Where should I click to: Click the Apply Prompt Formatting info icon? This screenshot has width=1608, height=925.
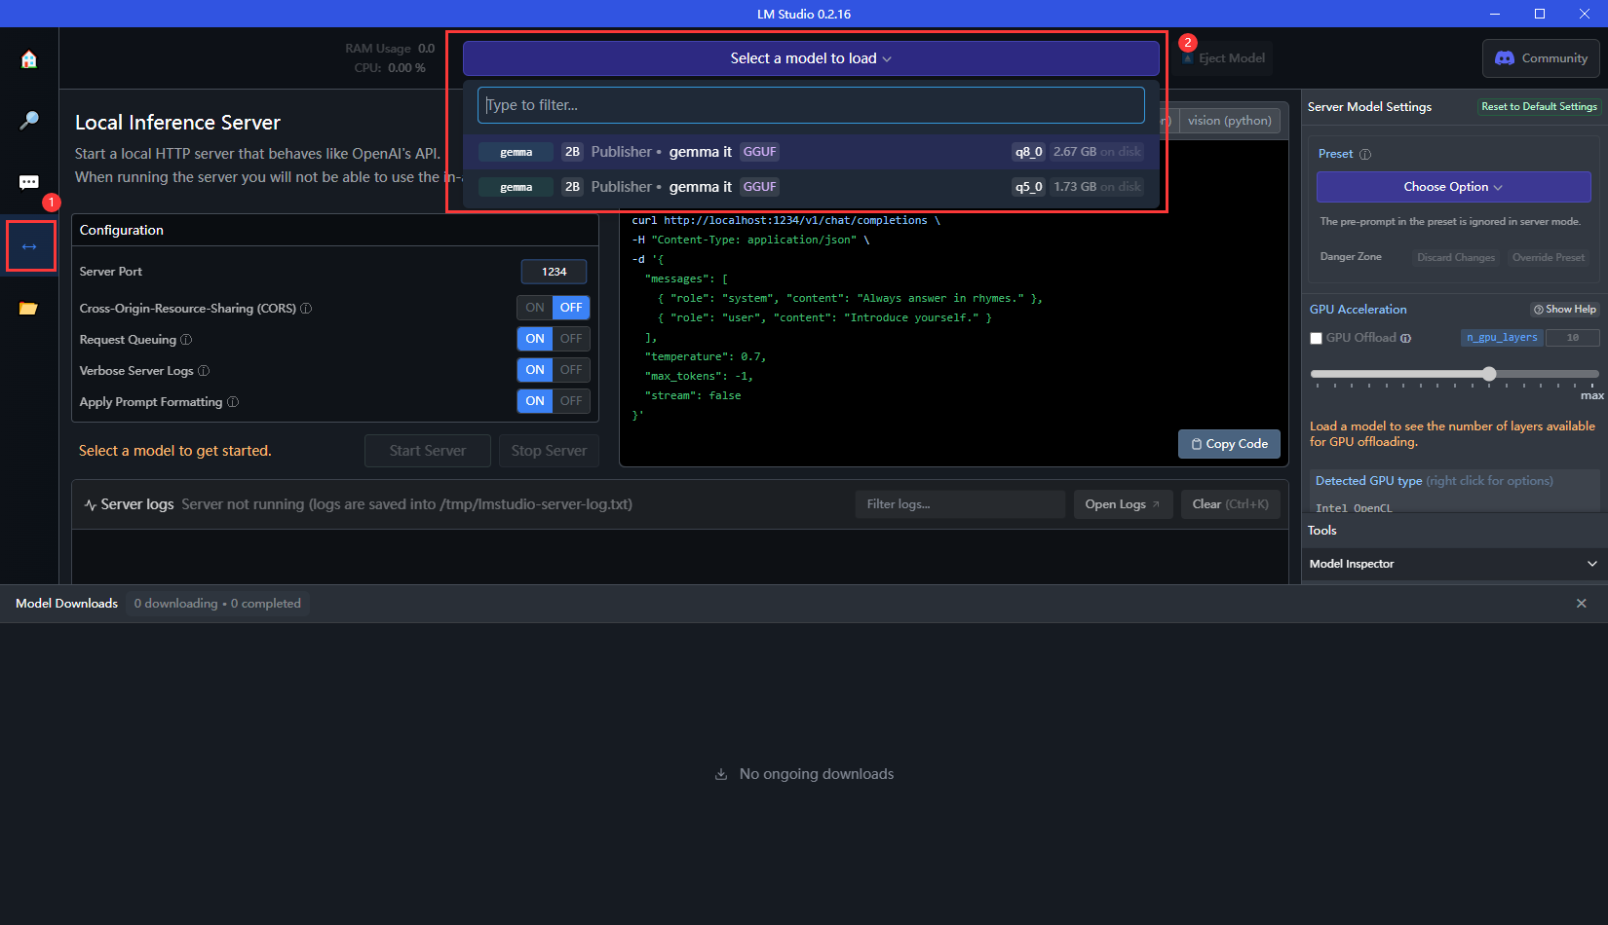[233, 402]
